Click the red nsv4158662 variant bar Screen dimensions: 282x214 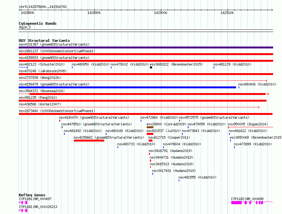tap(89, 141)
